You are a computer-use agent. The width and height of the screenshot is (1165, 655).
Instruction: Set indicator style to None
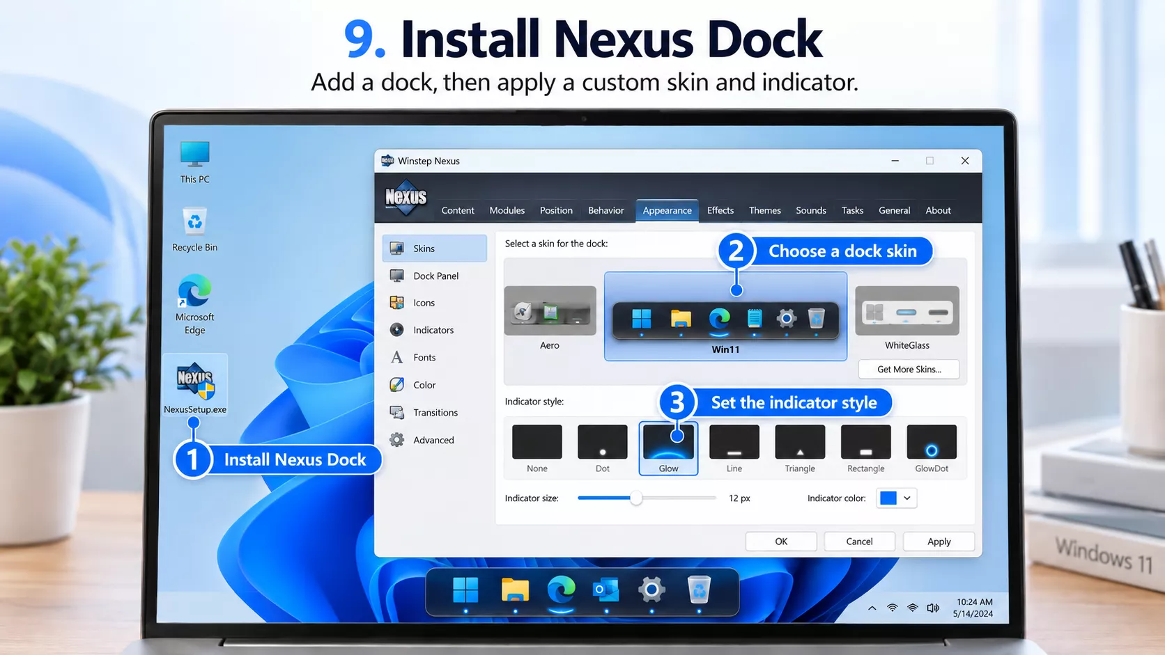(537, 449)
